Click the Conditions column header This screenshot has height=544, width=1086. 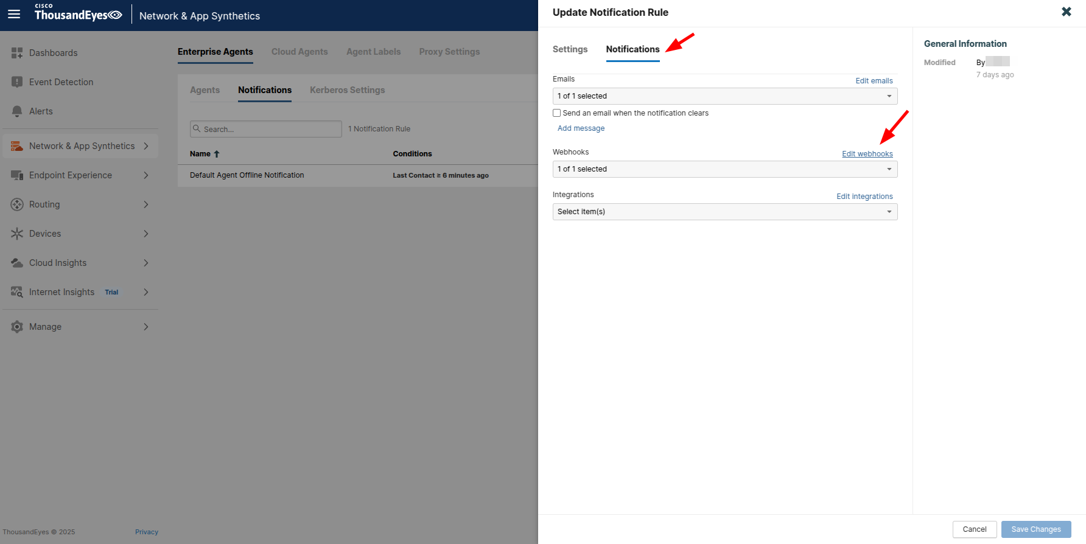pos(412,154)
